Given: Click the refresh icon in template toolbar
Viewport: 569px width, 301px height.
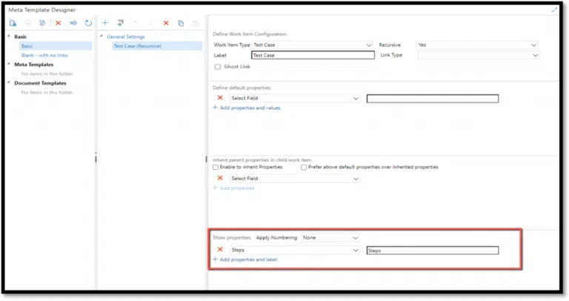Looking at the screenshot, I should [89, 24].
